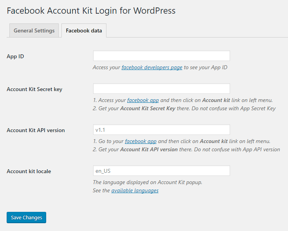Click the language displayed on popup description
This screenshot has height=231, width=288.
[x=148, y=182]
